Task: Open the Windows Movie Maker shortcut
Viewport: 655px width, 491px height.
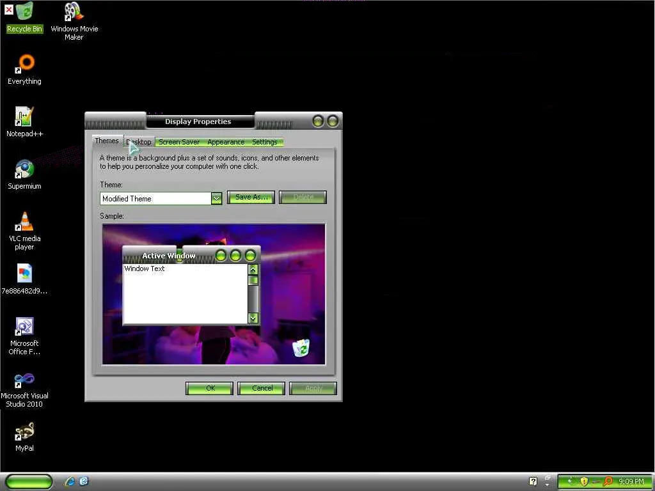Action: [74, 22]
